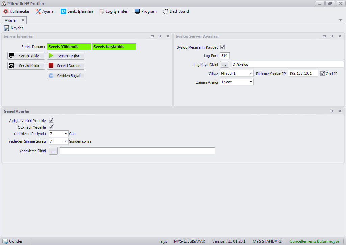
Task: Pin the Syslog Server Ayarları panel
Action: (x=332, y=36)
